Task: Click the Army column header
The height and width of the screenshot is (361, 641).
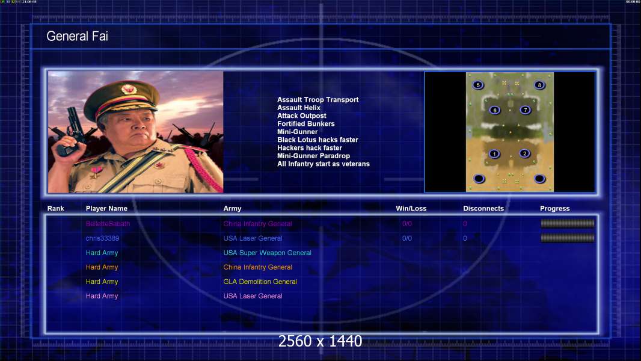Action: [232, 209]
